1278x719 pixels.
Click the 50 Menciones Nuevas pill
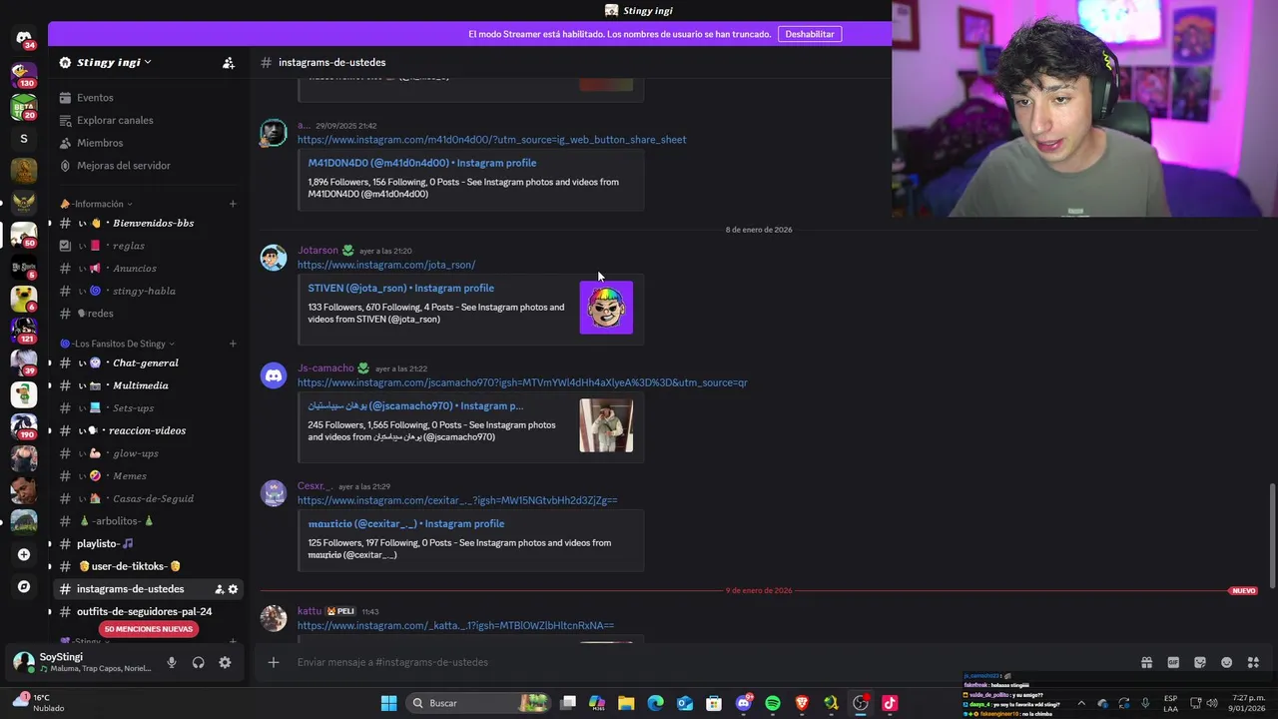149,629
